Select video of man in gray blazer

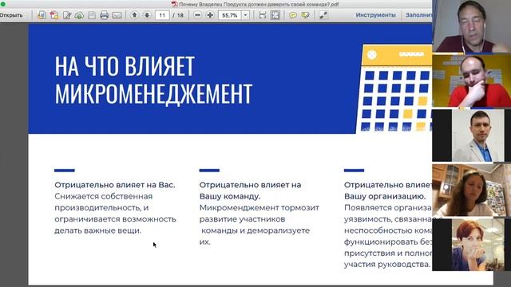click(471, 136)
